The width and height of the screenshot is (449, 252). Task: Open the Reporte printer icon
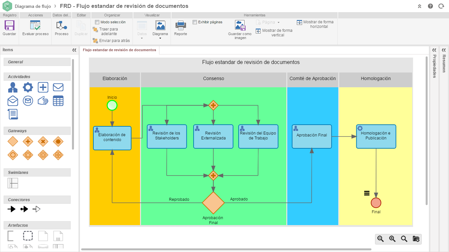180,26
